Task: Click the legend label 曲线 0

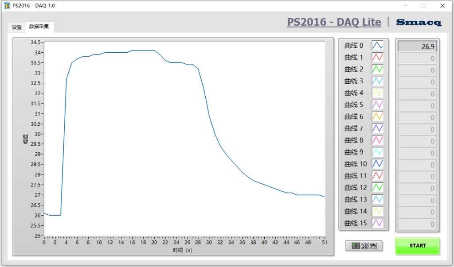Action: click(x=354, y=46)
